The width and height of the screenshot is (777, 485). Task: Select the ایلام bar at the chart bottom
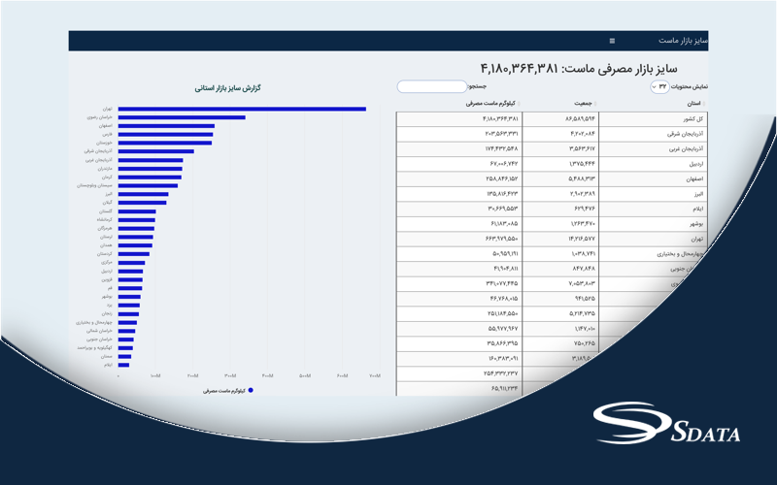[124, 365]
